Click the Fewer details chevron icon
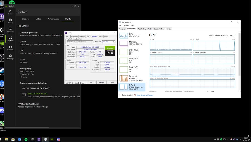The image size is (251, 142). pyautogui.click(x=120, y=95)
